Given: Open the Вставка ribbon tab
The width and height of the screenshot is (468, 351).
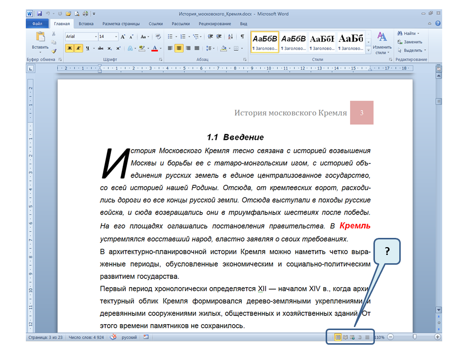Looking at the screenshot, I should (86, 23).
